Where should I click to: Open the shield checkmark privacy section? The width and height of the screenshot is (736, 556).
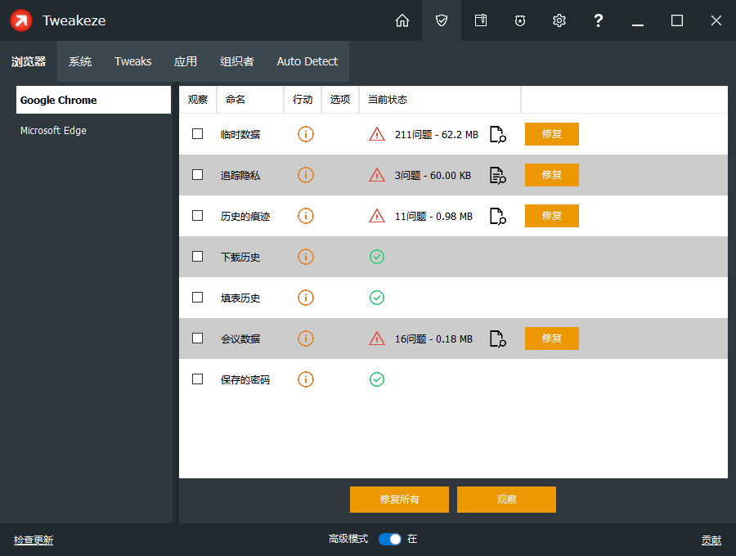(x=442, y=20)
